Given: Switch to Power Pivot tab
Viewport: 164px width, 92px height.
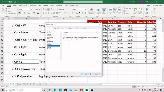Looking at the screenshot, I should tap(74, 5).
